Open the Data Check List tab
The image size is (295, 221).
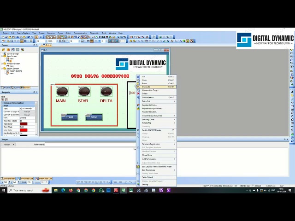pyautogui.click(x=44, y=179)
